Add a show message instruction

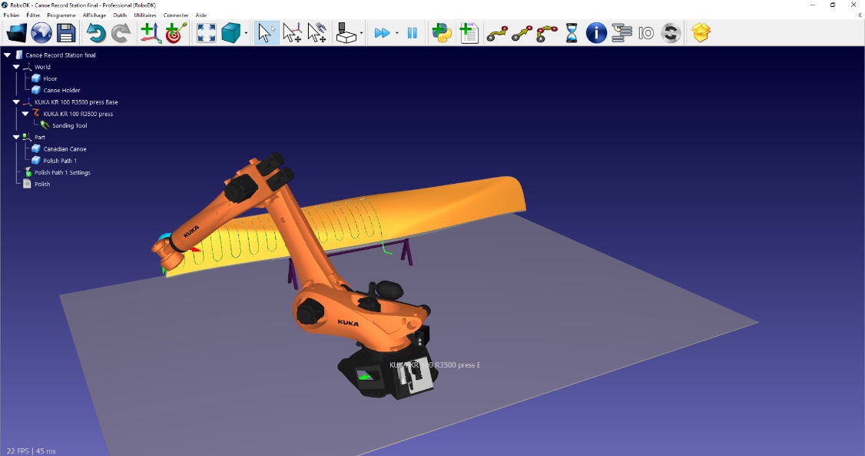click(596, 33)
